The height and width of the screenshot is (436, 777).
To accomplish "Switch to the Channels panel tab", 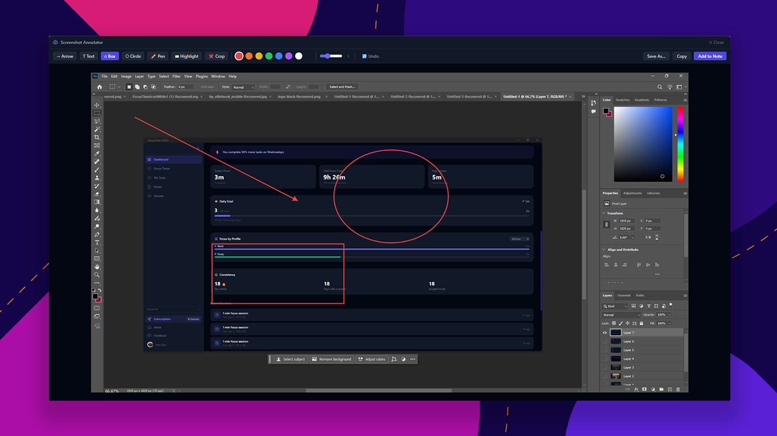I will 624,295.
